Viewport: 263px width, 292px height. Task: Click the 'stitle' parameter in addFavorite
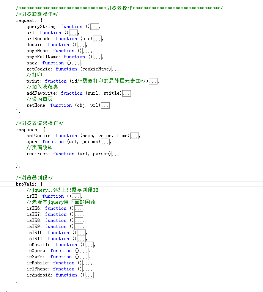(112, 93)
